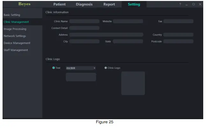The image size is (208, 128).
Task: Open the Setting tab
Action: [134, 4]
